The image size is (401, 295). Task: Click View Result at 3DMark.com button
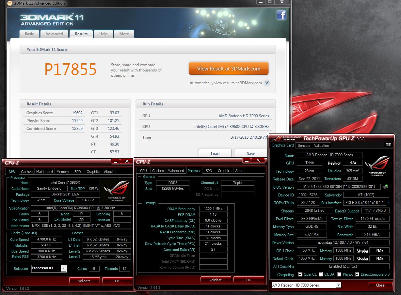(x=229, y=69)
